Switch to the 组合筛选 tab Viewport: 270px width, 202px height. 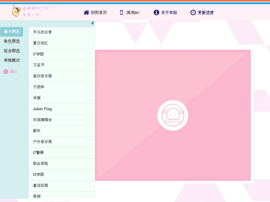(11, 51)
